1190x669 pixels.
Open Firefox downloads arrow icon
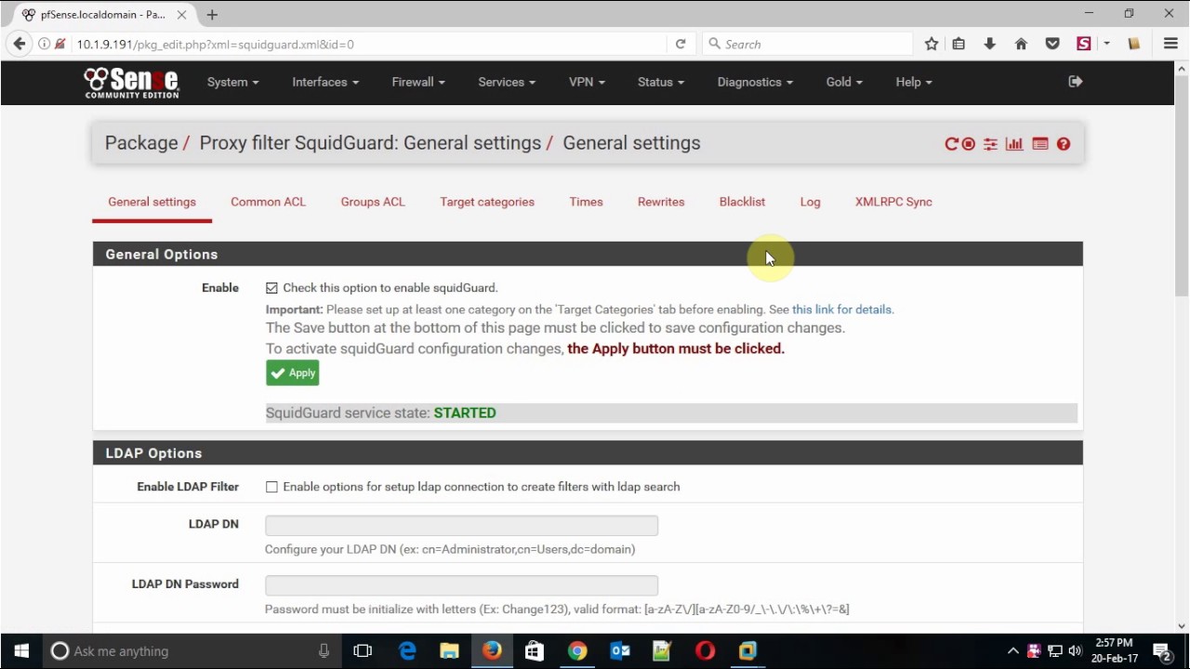[x=990, y=44]
